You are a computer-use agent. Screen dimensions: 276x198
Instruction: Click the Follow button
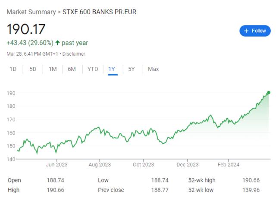tap(255, 31)
